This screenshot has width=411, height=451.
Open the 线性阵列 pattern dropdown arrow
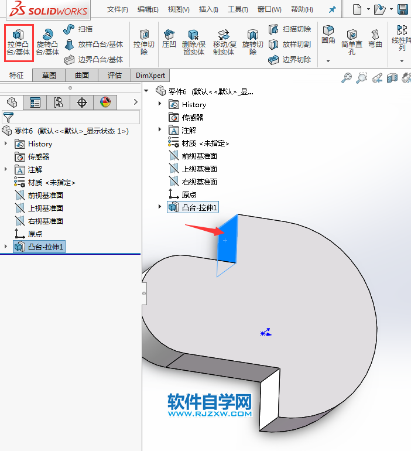402,61
